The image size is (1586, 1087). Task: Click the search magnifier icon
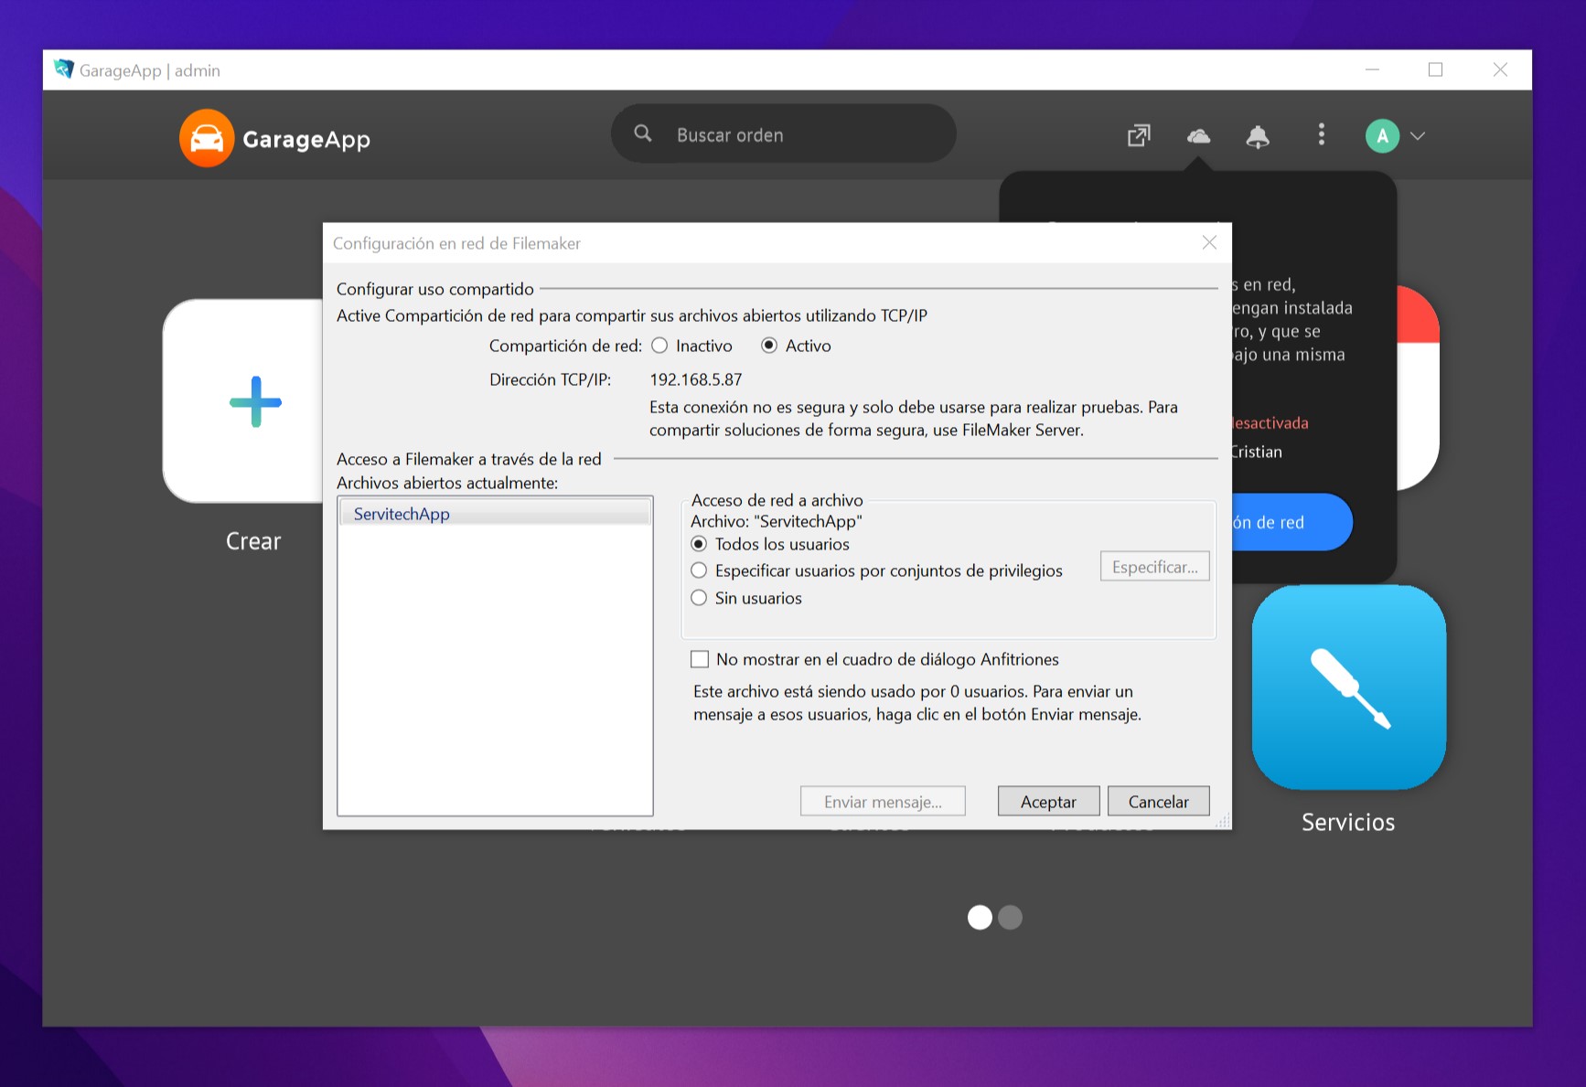click(x=643, y=133)
